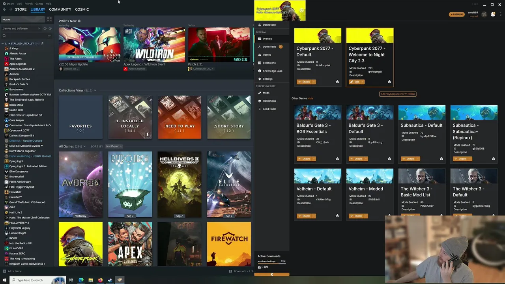Open Vortex three-dot menu
Image resolution: width=505 pixels, height=284 pixels.
pyautogui.click(x=501, y=14)
